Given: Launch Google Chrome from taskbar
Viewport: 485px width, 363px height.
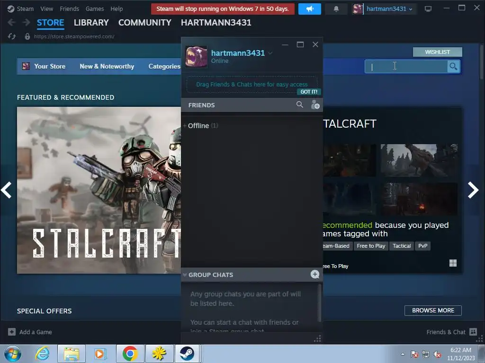Looking at the screenshot, I should pos(130,354).
